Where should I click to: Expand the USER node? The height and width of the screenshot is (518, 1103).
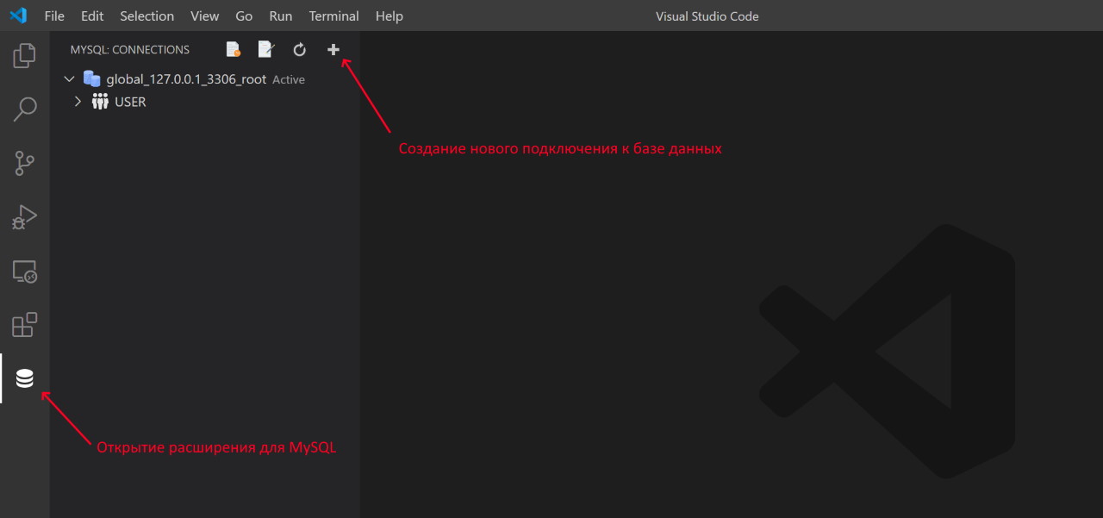coord(78,102)
